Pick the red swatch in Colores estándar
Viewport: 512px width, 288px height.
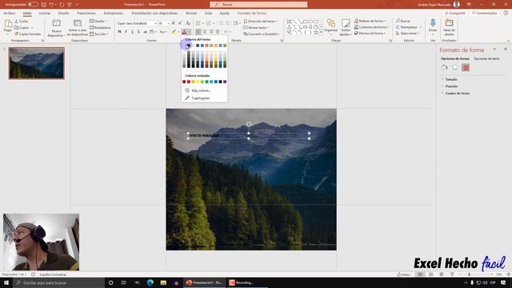(x=189, y=82)
